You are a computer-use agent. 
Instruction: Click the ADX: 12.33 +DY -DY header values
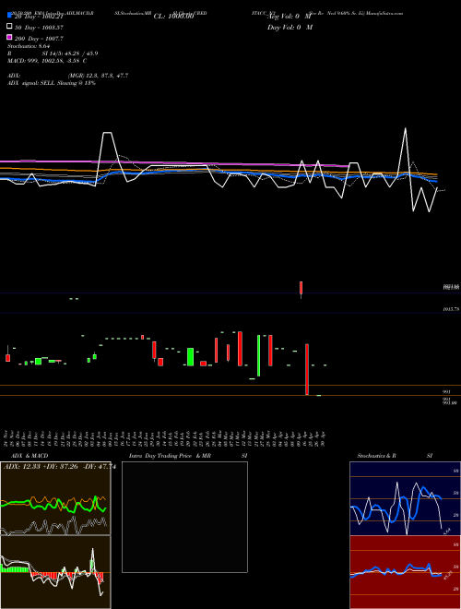60,467
